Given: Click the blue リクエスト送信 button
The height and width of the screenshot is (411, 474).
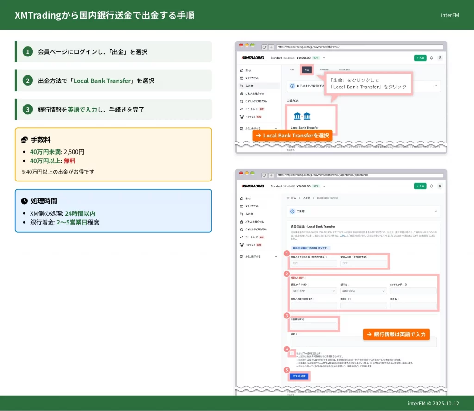Looking at the screenshot, I should [299, 376].
